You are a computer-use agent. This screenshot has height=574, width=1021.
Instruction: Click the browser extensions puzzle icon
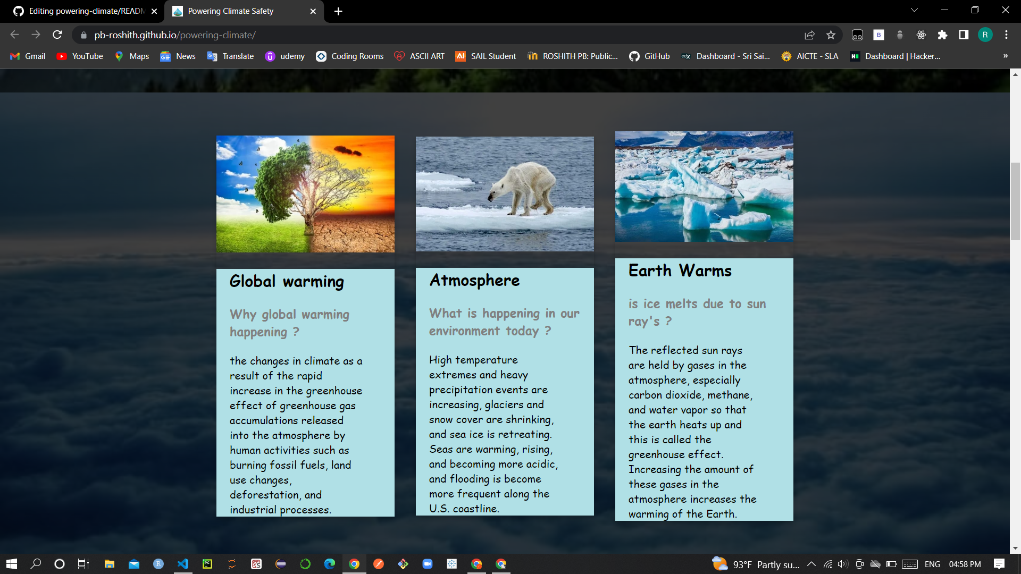click(942, 35)
